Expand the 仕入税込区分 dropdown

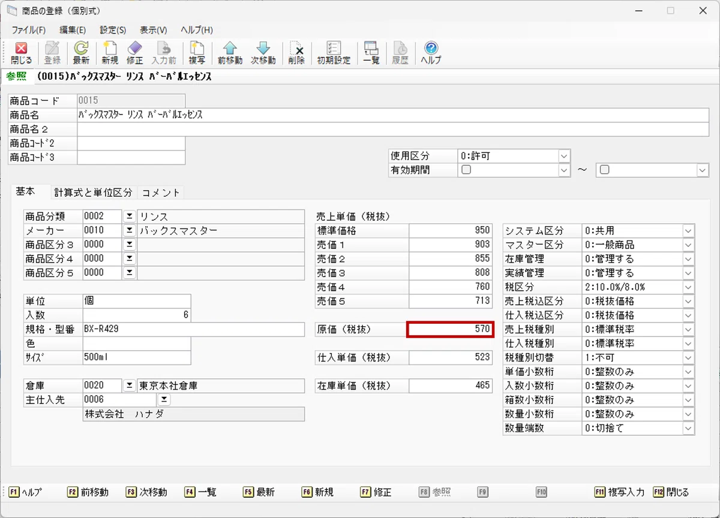pyautogui.click(x=688, y=315)
